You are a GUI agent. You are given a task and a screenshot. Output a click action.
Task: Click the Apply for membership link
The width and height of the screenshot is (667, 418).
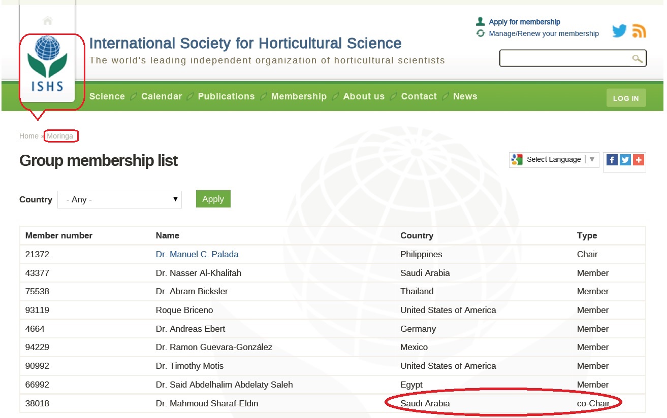[524, 22]
